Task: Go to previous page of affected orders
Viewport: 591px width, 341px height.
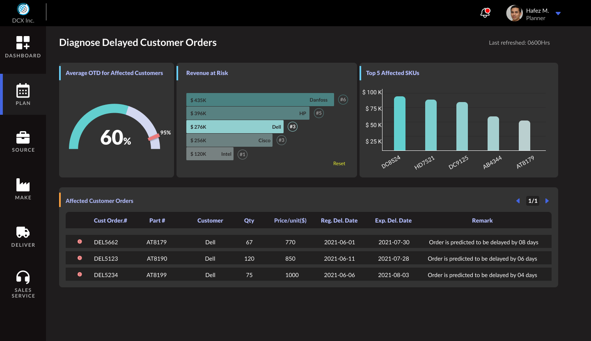Action: pyautogui.click(x=518, y=201)
